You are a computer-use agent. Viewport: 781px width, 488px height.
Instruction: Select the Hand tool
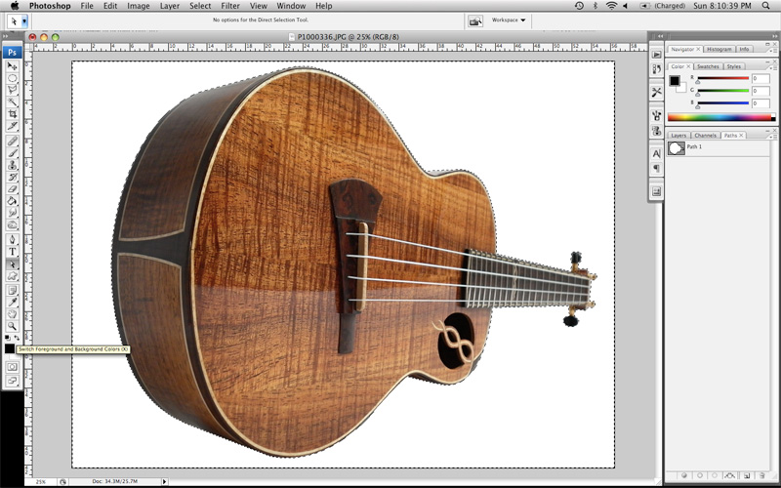pyautogui.click(x=12, y=314)
